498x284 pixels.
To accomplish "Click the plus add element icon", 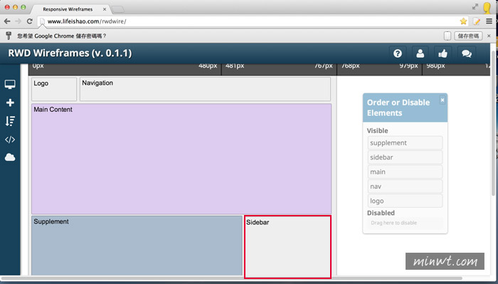I will 10,102.
